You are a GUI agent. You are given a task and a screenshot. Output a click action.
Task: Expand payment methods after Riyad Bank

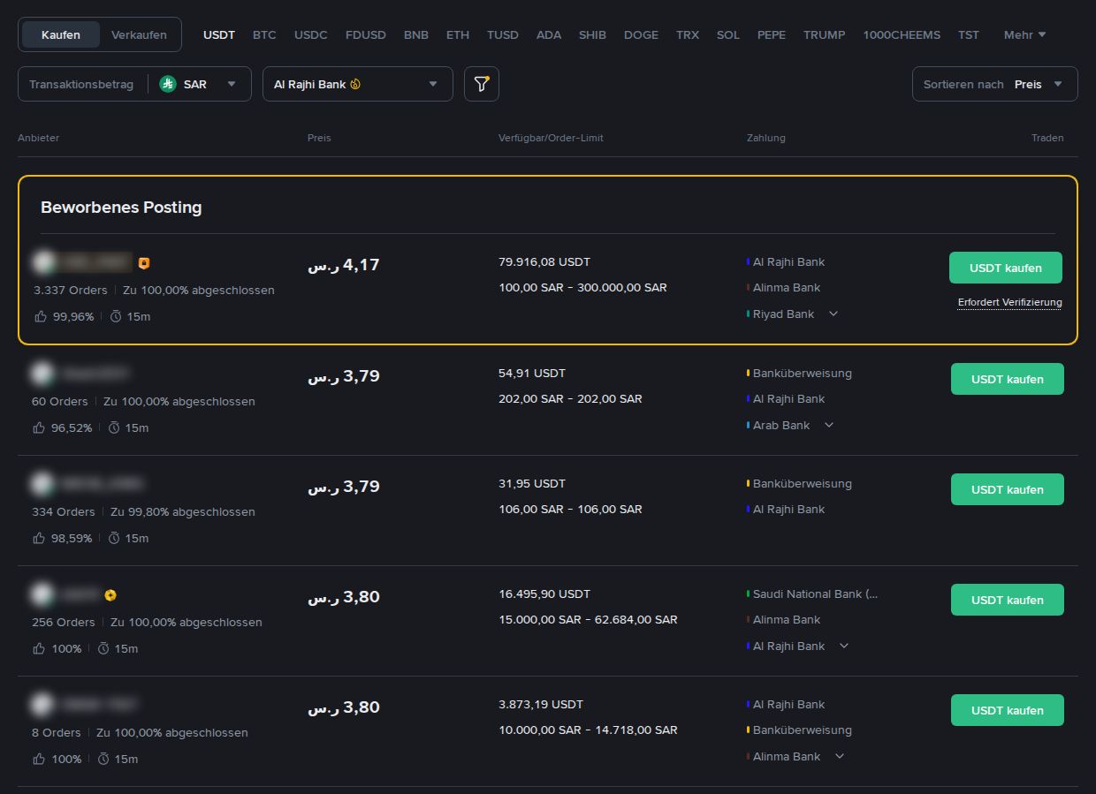(833, 314)
